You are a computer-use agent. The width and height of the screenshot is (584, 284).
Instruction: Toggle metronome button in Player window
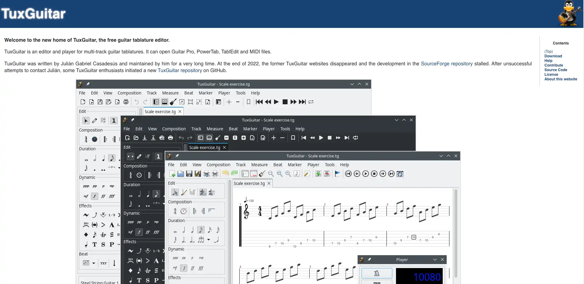click(x=377, y=273)
